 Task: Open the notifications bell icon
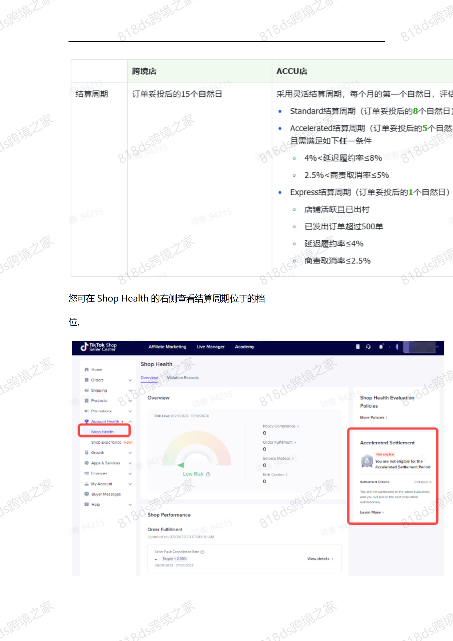[381, 347]
